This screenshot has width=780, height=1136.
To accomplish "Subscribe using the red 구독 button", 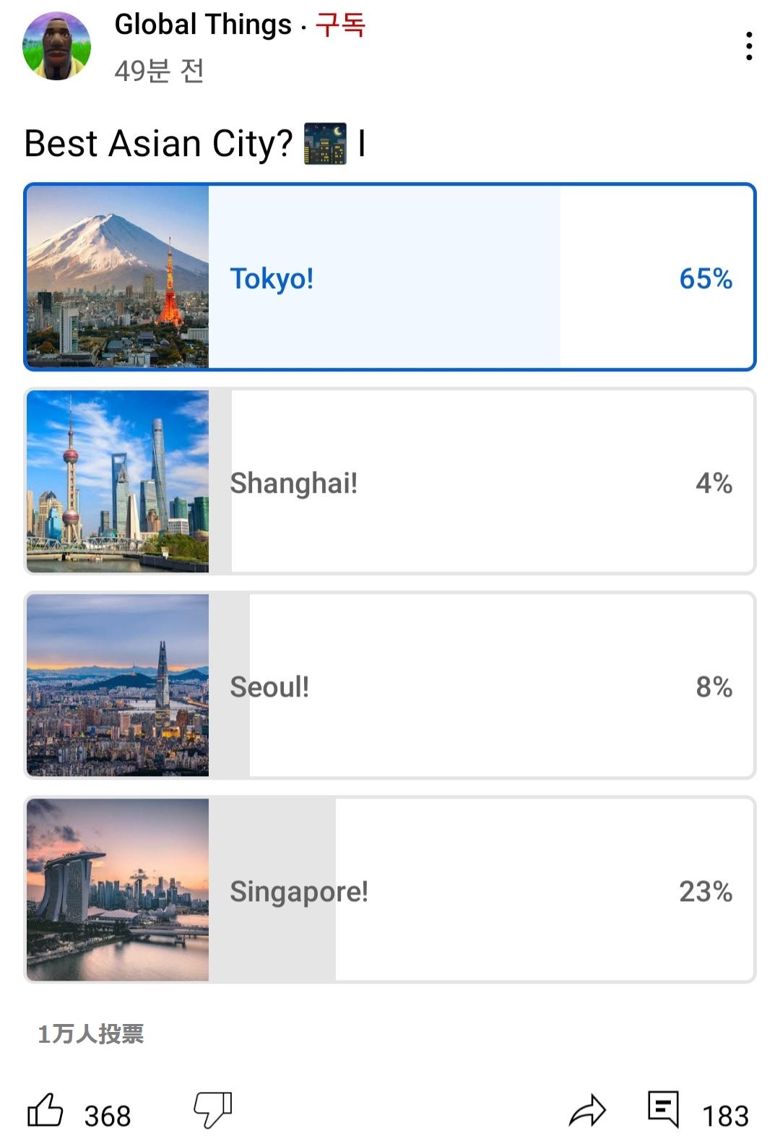I will (x=340, y=25).
